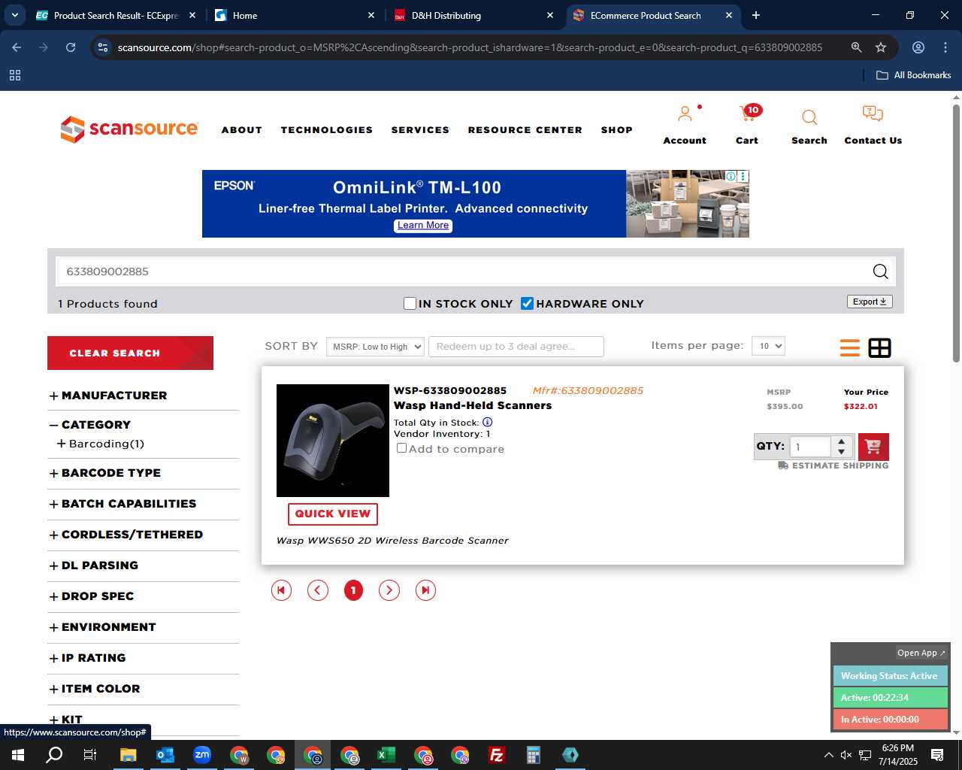Show Total Qty in Stock info icon
Image resolution: width=962 pixels, height=770 pixels.
[487, 422]
